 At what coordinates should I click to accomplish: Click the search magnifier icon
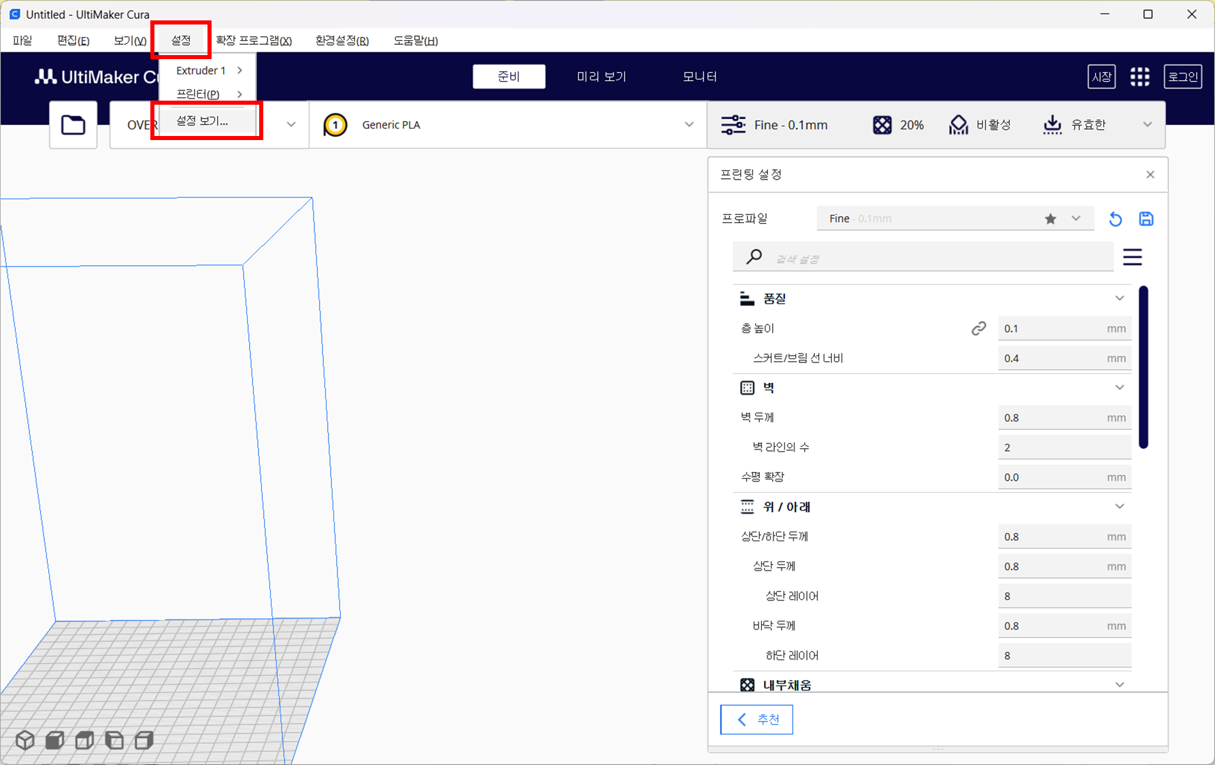[x=754, y=257]
